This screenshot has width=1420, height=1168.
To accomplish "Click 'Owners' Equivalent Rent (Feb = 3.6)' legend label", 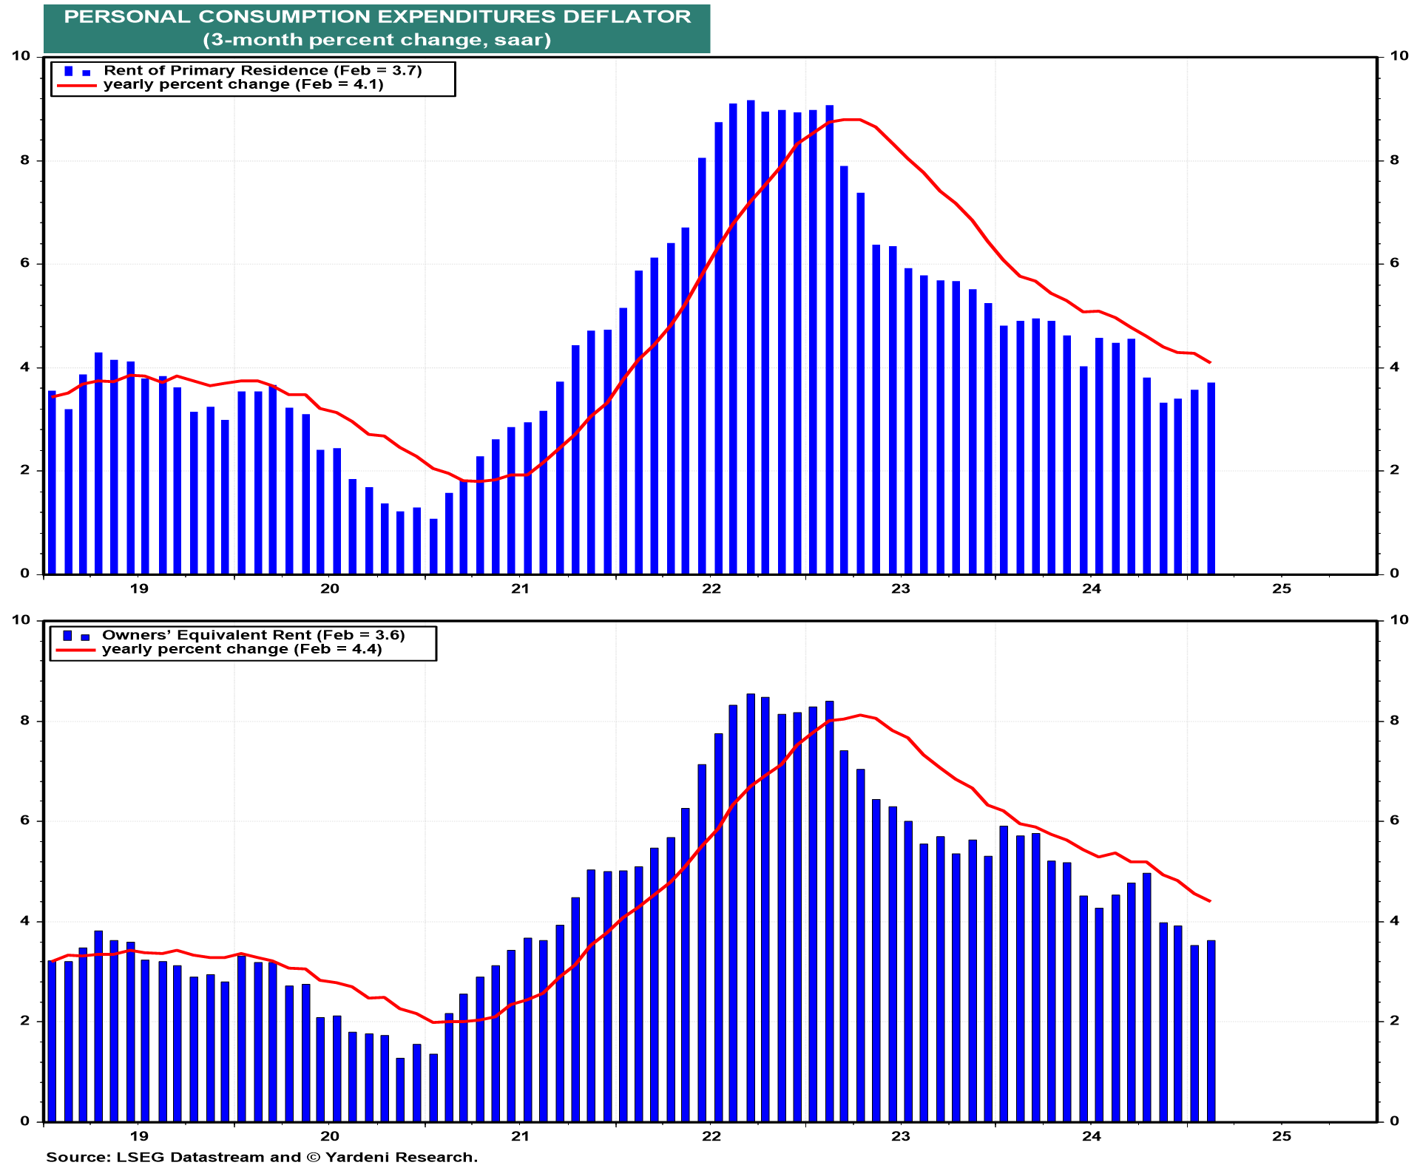I will pos(254,635).
